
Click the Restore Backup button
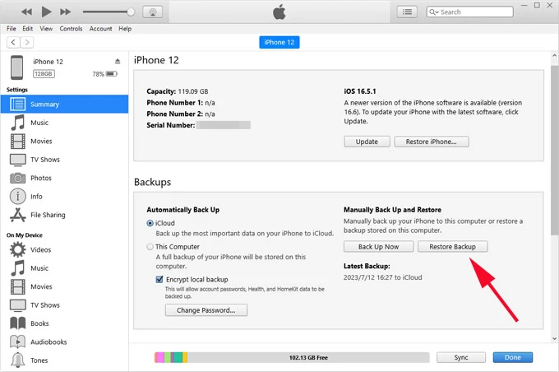[452, 246]
